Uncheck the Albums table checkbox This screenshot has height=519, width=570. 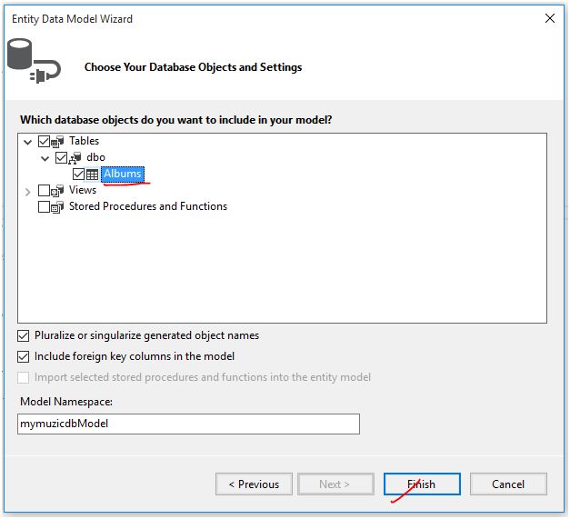[78, 175]
